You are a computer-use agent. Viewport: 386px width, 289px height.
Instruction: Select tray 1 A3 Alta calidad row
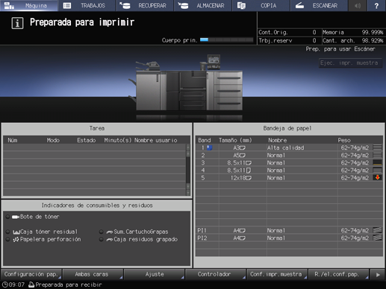click(x=289, y=147)
